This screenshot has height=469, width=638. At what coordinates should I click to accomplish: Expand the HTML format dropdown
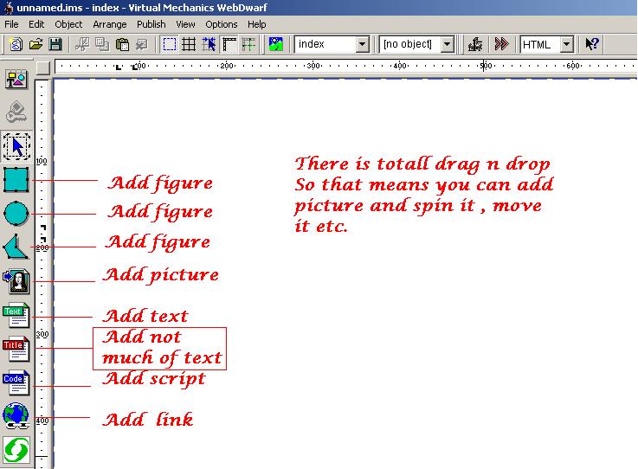[566, 44]
